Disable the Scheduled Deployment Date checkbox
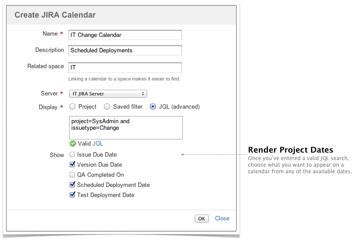The image size is (359, 241). pyautogui.click(x=73, y=185)
